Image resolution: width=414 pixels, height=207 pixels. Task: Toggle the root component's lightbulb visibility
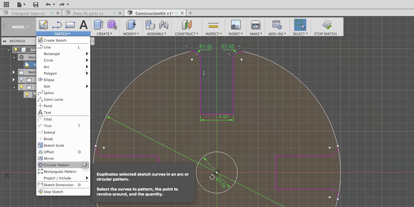pyautogui.click(x=16, y=50)
